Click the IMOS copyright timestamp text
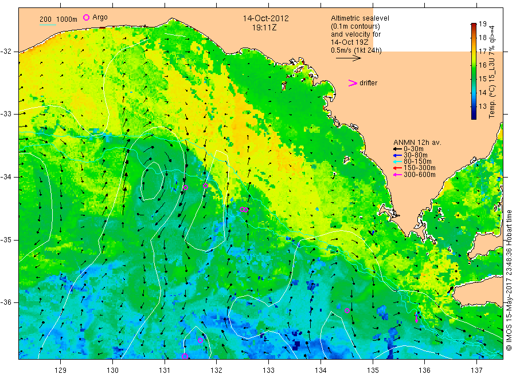 (x=510, y=281)
